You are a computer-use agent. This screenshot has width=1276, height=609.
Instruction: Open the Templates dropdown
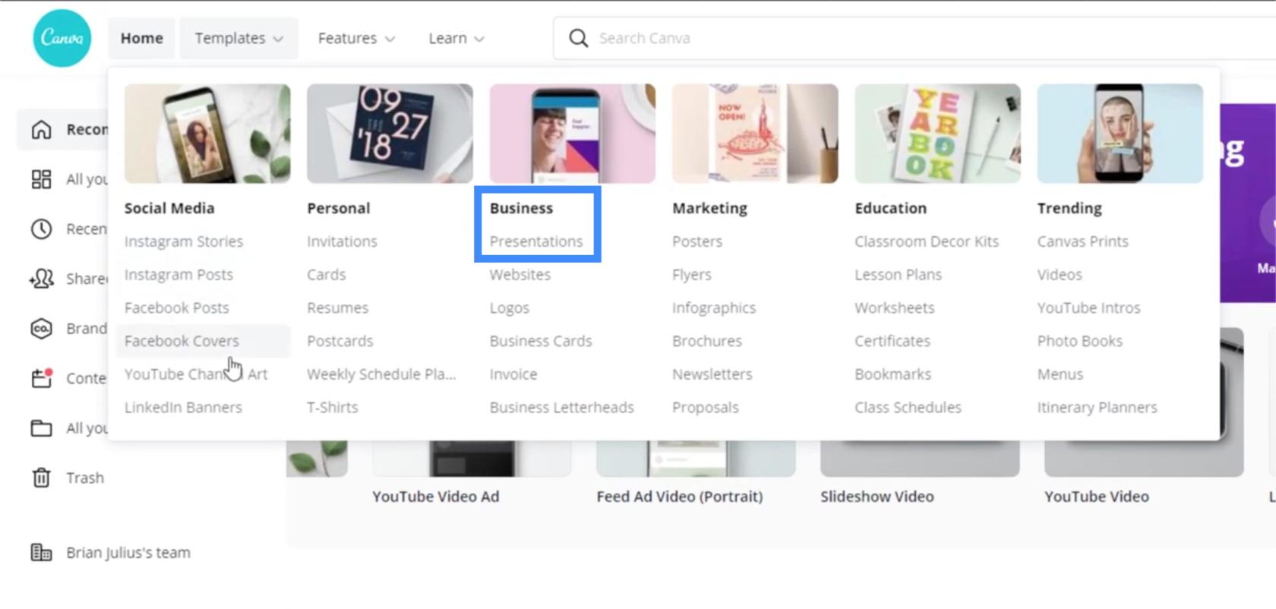pos(238,38)
